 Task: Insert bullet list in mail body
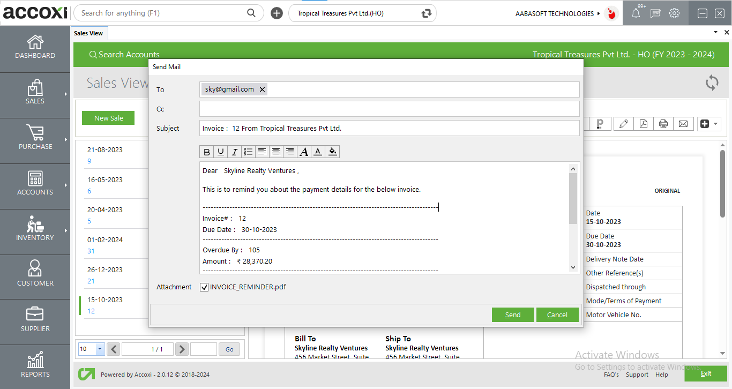click(248, 152)
